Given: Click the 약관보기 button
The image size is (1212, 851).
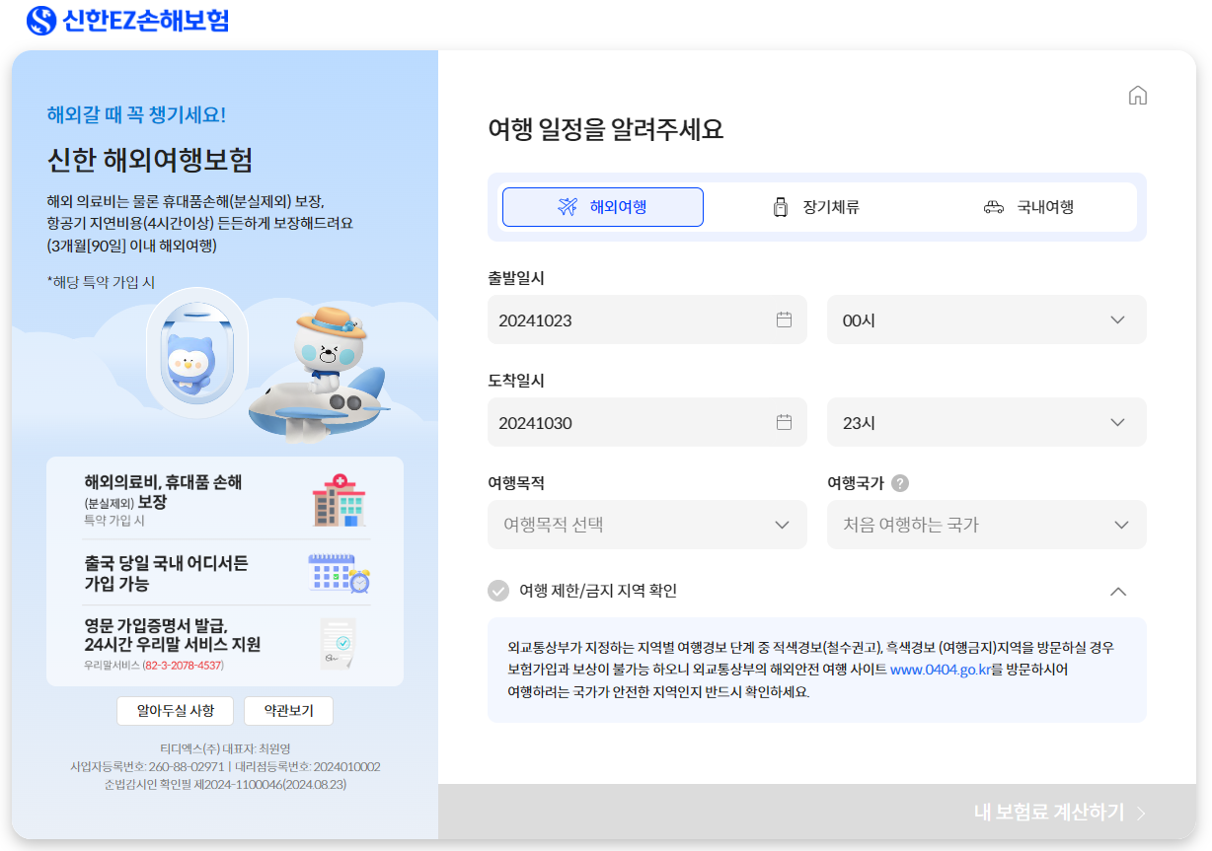Looking at the screenshot, I should pyautogui.click(x=287, y=711).
